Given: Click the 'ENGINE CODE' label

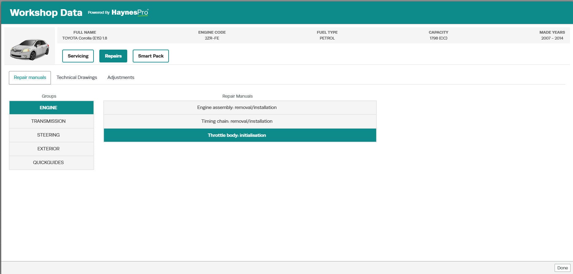Looking at the screenshot, I should tap(212, 32).
